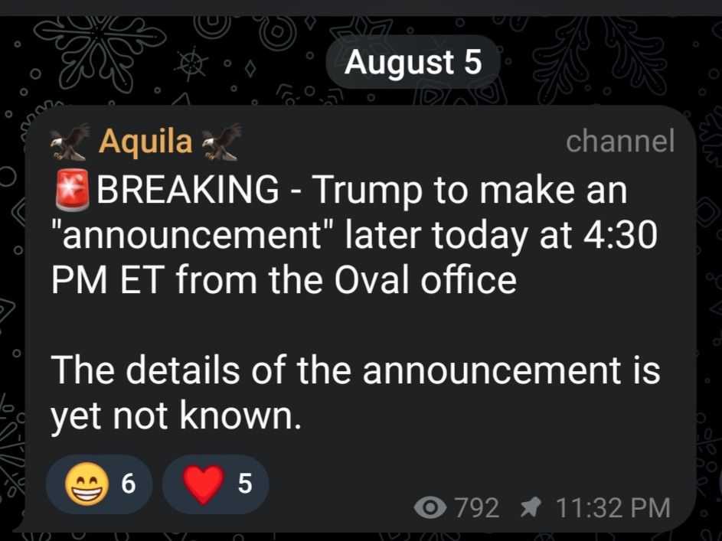Click the eye views icon
The width and height of the screenshot is (722, 541).
(430, 507)
